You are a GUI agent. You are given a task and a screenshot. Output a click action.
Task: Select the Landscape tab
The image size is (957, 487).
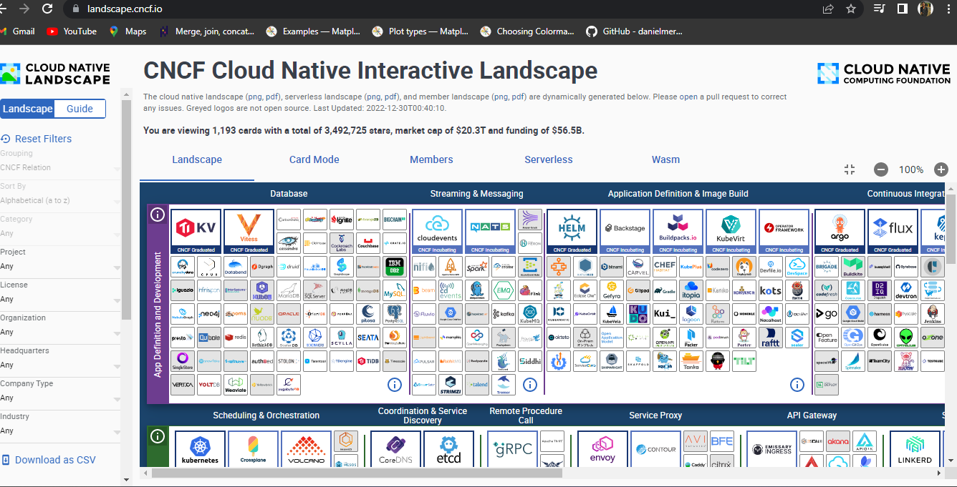[197, 159]
